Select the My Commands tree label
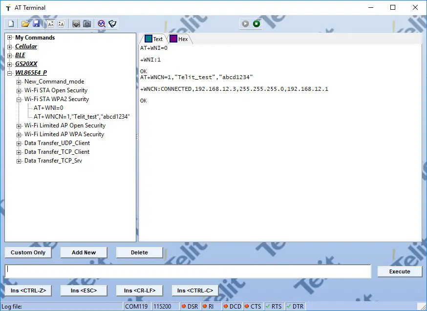The width and height of the screenshot is (427, 311). tap(35, 38)
